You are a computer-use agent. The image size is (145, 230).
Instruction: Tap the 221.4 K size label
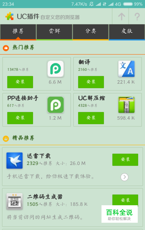[x=126, y=82]
